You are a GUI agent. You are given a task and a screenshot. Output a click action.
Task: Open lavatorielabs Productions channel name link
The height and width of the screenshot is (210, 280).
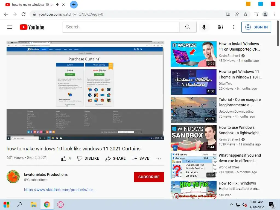(x=46, y=174)
